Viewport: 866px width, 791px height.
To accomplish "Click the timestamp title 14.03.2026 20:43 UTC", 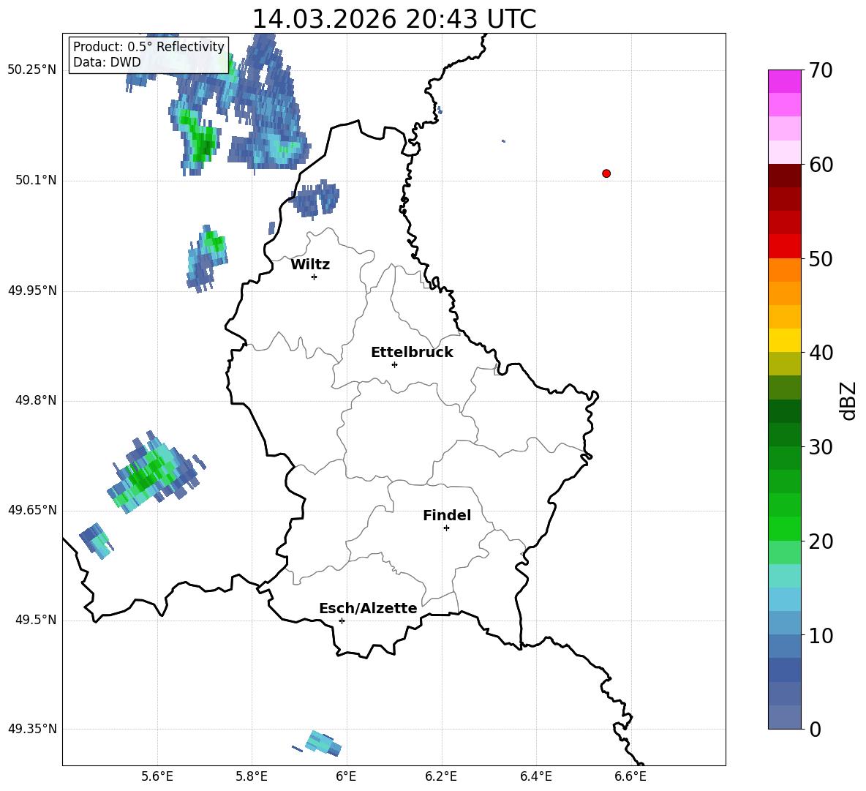I will coord(394,19).
